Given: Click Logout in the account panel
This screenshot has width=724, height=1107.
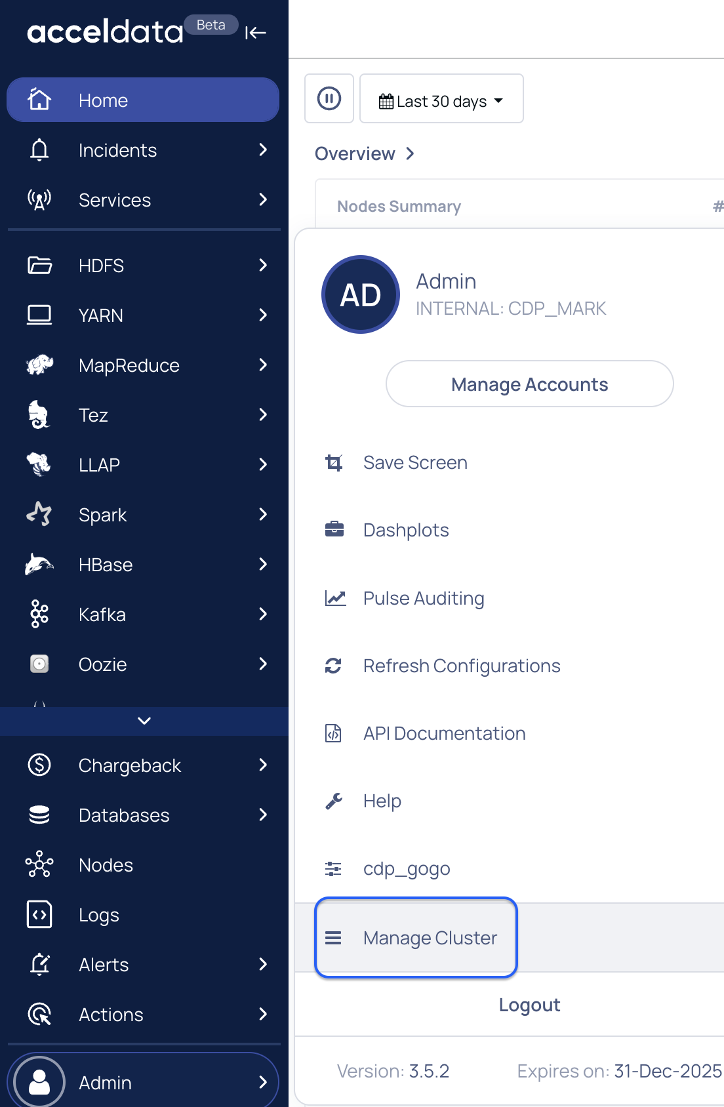Looking at the screenshot, I should click(530, 1005).
